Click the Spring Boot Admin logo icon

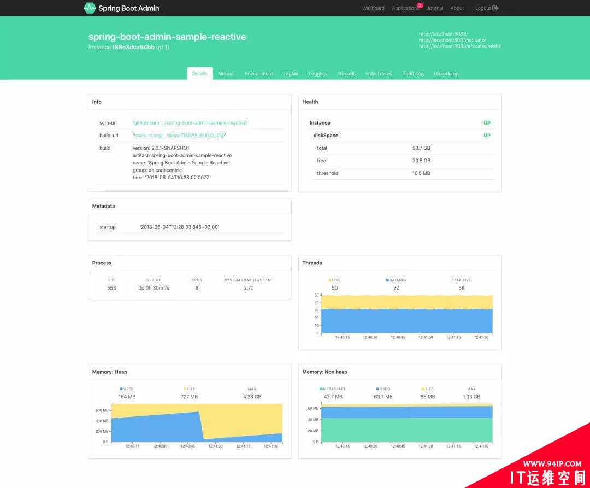[x=90, y=8]
